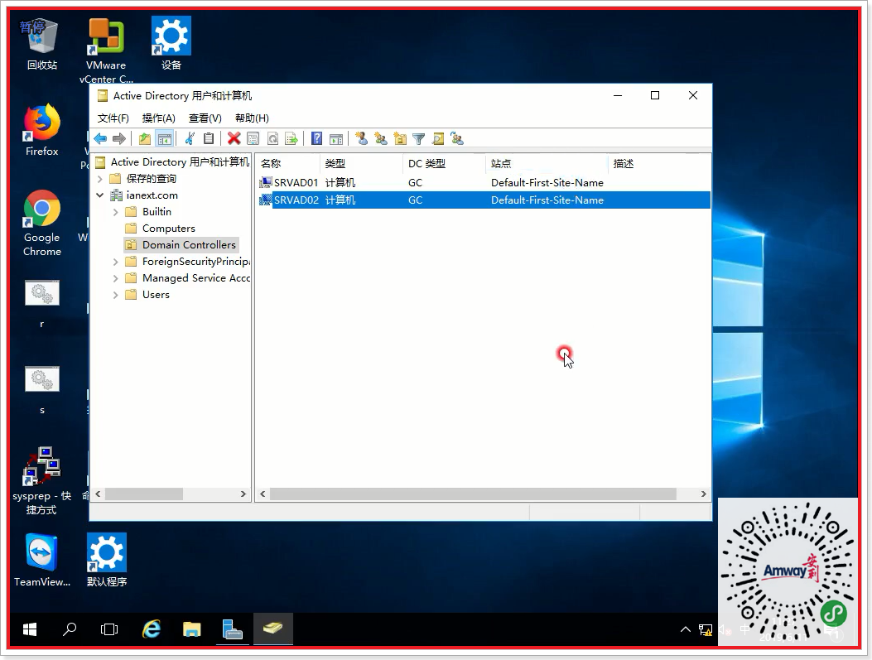Click the right arrow of the list pane scrollbar
Screen dimensions: 872x660
pyautogui.click(x=704, y=494)
